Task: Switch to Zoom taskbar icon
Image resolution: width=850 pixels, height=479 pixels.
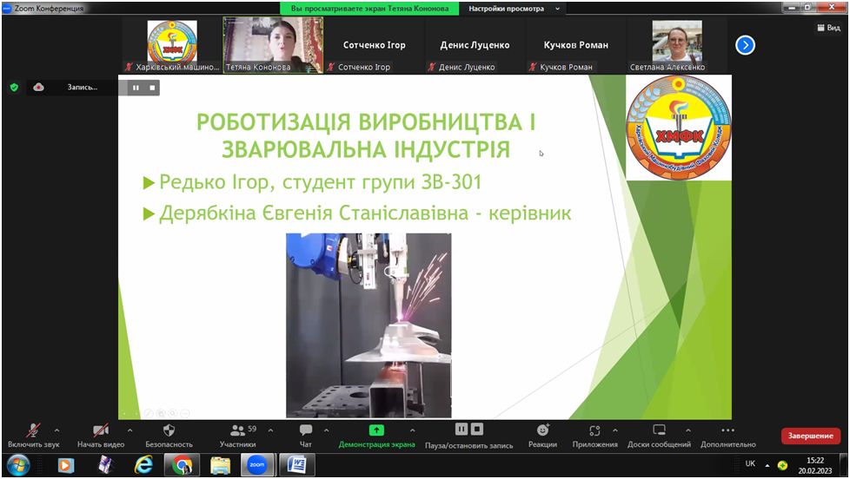Action: pyautogui.click(x=257, y=465)
